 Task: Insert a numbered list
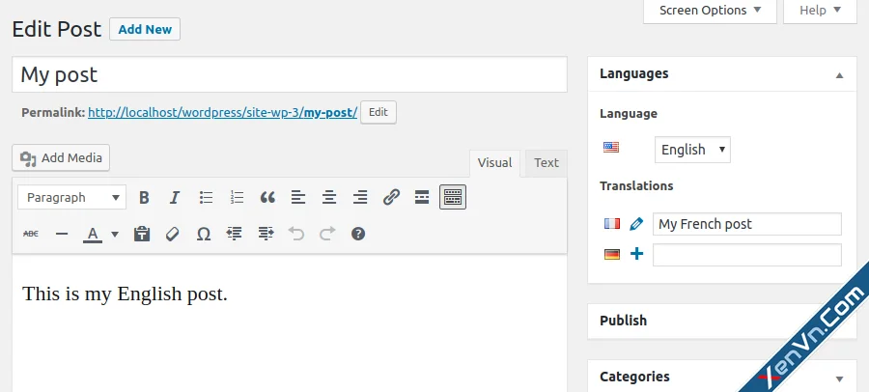click(x=237, y=197)
